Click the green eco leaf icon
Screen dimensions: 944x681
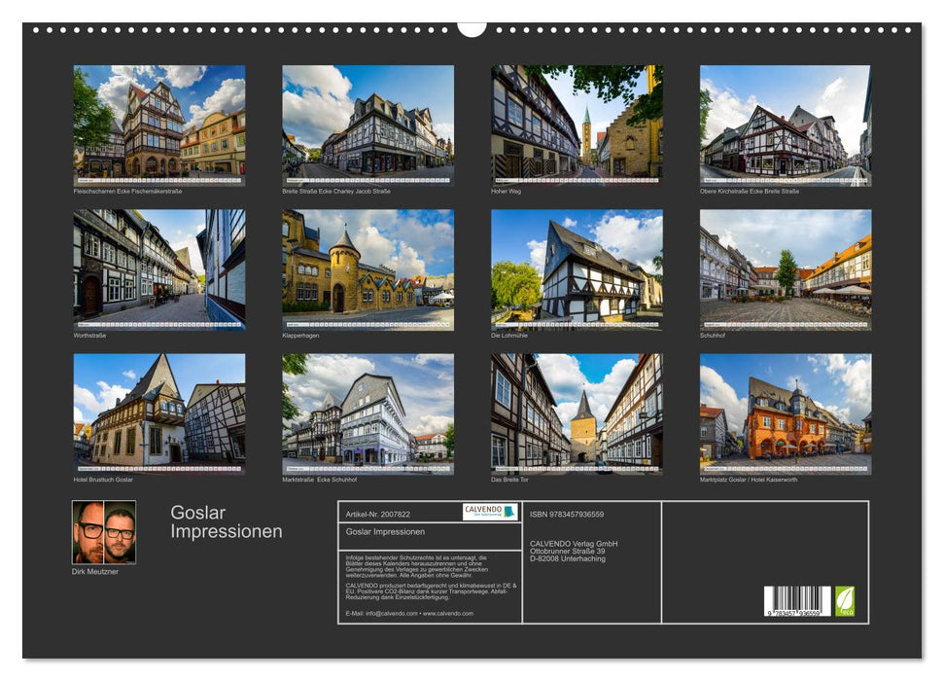coord(847,600)
